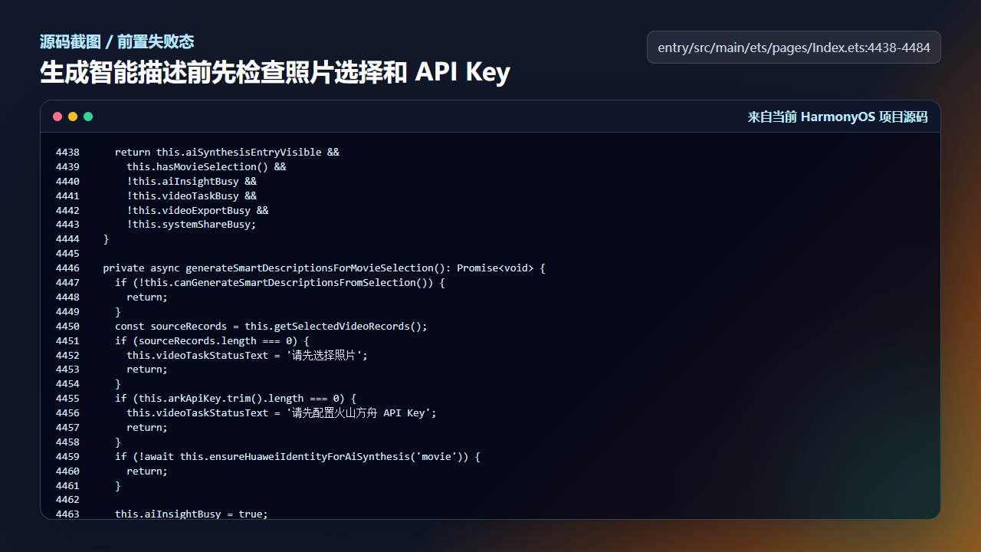Viewport: 981px width, 552px height.
Task: Click line number 4438
Action: [x=67, y=152]
